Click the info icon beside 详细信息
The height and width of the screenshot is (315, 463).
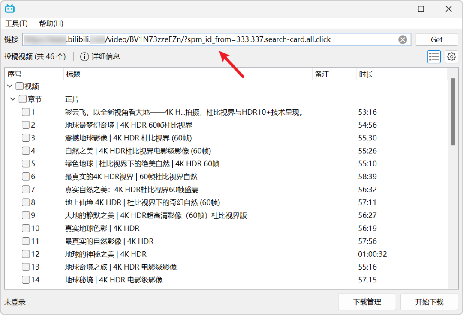click(x=84, y=56)
